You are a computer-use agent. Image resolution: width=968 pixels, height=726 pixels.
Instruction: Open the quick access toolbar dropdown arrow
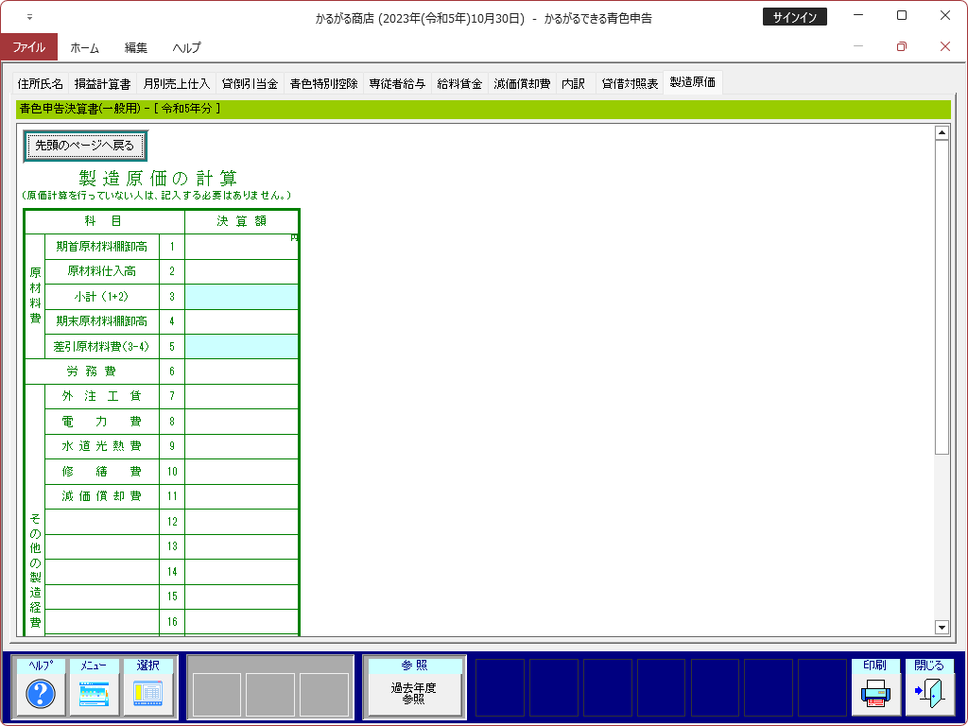click(x=29, y=17)
